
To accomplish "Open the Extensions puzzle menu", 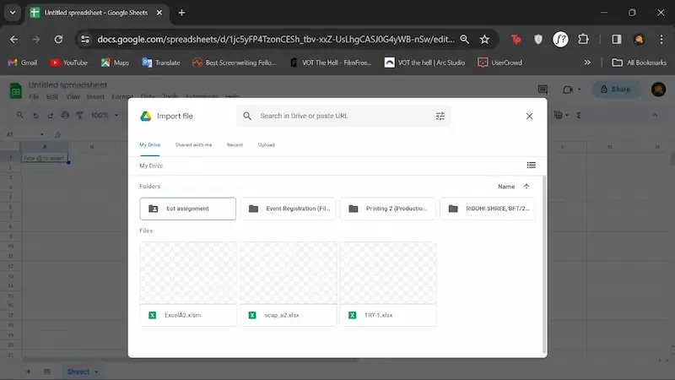I will tap(583, 39).
